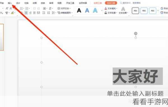Click the shape fill paint bucket icon
This screenshot has height=107, width=168.
[x=162, y=8]
